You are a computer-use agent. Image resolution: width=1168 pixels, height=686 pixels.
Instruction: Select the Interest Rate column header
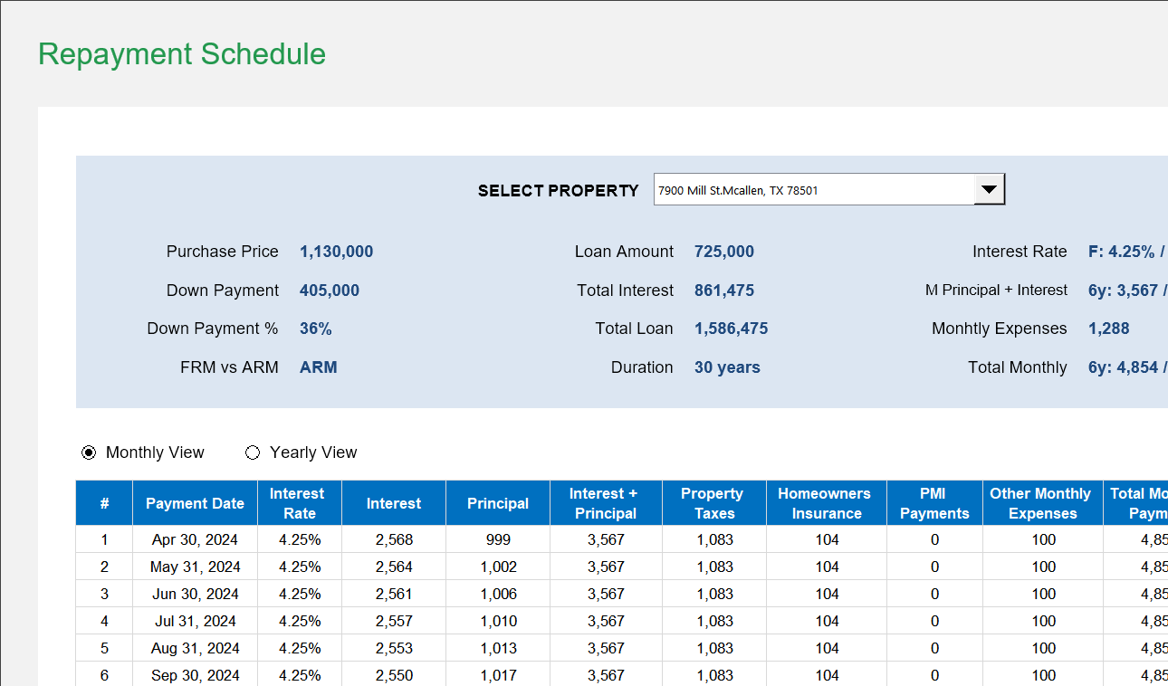(299, 502)
